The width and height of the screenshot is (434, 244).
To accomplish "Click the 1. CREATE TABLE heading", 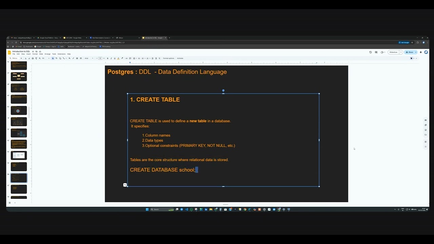I will tap(155, 100).
